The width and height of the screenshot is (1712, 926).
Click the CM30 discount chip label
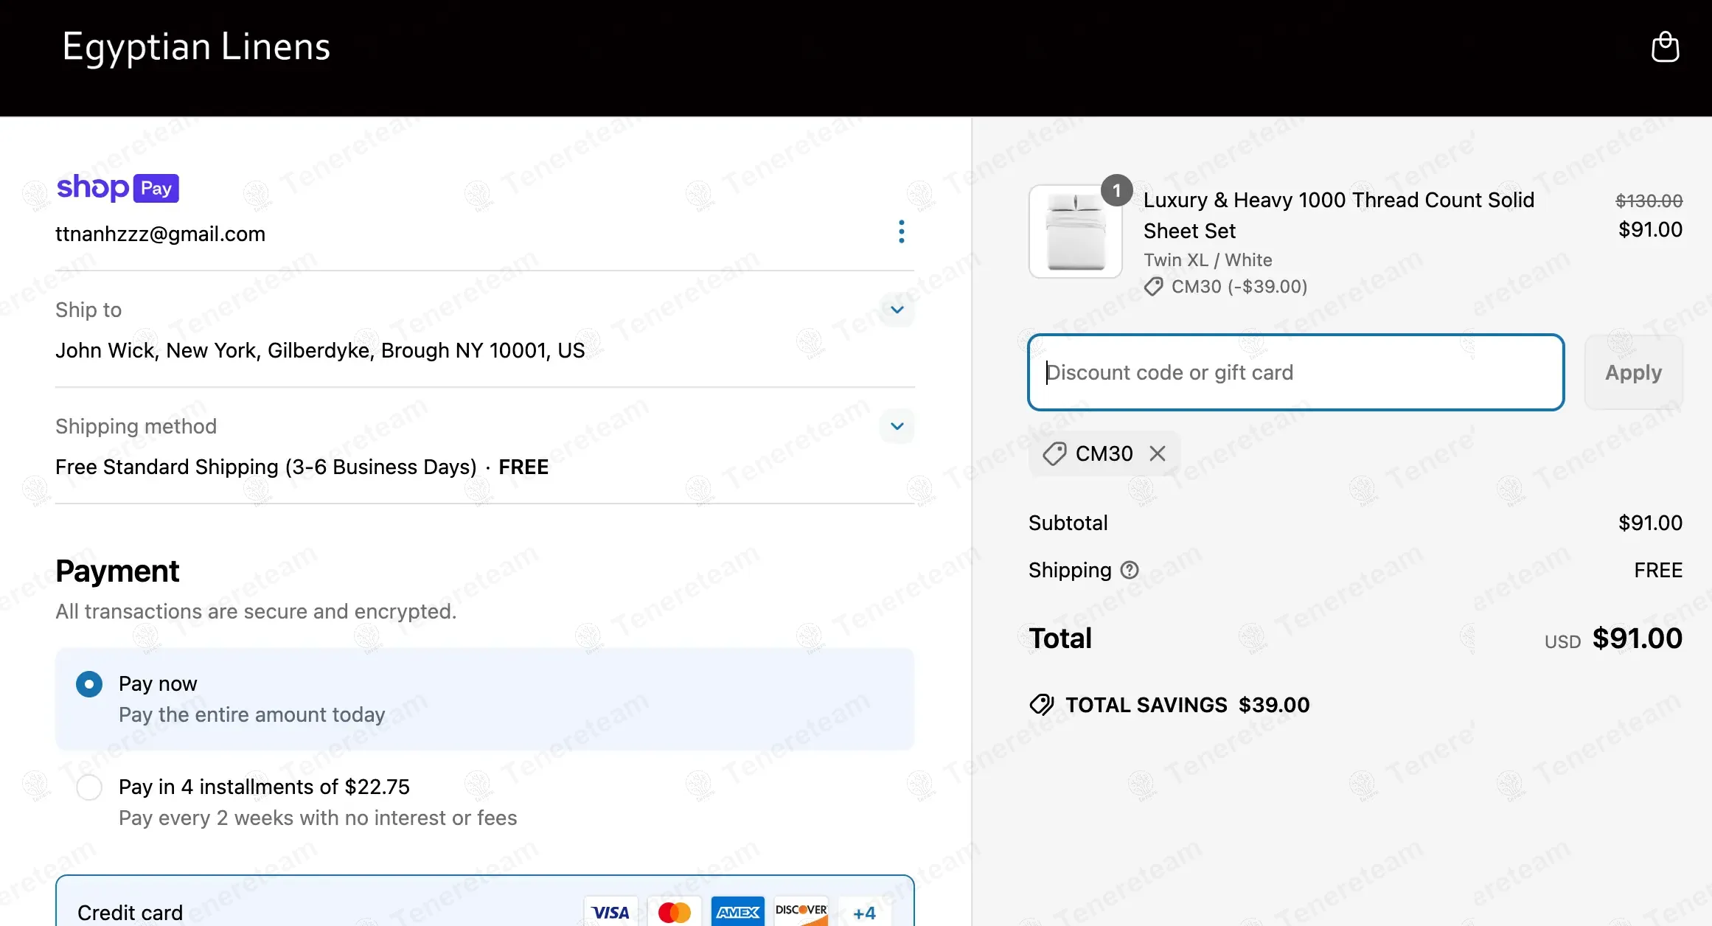coord(1104,453)
